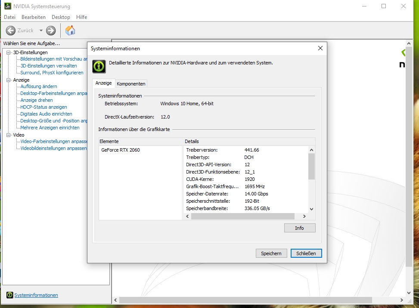The height and width of the screenshot is (308, 419).
Task: Click details list scroll down arrow
Action: [312, 209]
